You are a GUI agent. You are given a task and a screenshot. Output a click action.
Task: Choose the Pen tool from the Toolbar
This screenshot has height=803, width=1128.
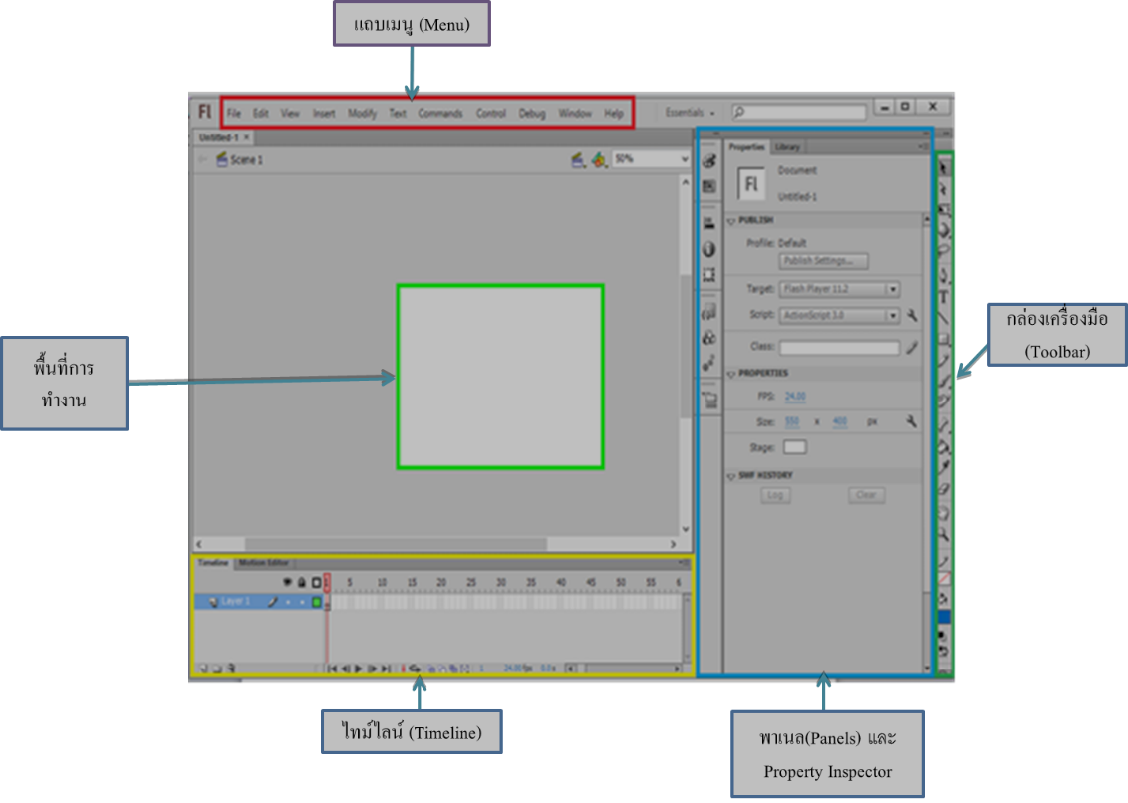click(x=941, y=276)
